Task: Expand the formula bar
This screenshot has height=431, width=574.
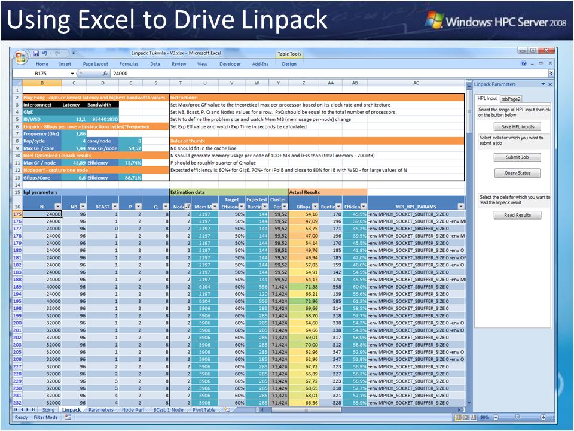Action: 551,73
